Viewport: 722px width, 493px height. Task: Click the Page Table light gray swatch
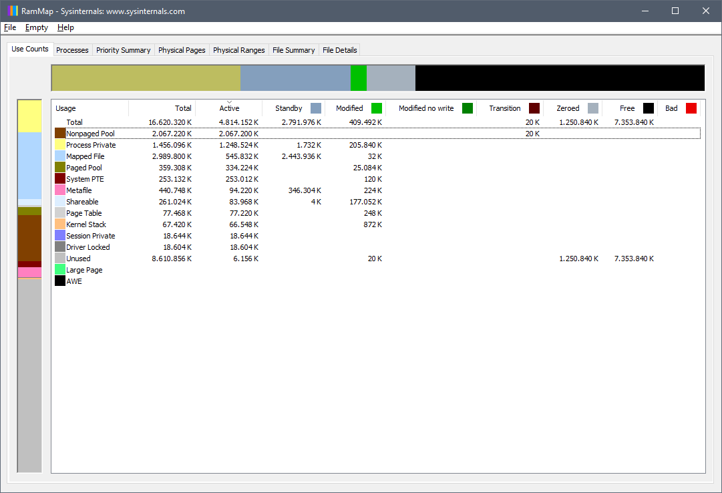[x=60, y=213]
